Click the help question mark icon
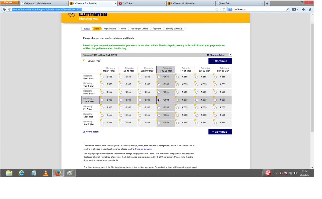322x199 pixels. tap(230, 55)
